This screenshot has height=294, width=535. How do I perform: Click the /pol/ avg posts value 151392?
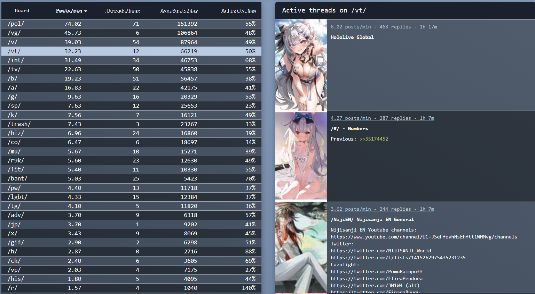pyautogui.click(x=187, y=24)
